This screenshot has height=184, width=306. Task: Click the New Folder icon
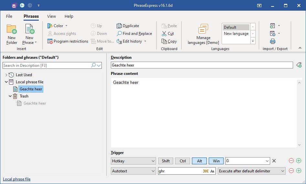tap(12, 30)
